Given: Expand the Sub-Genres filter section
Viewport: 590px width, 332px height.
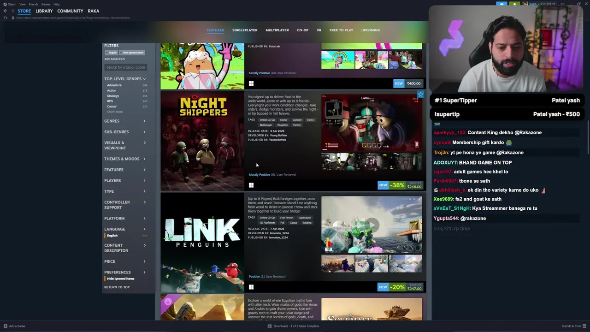Looking at the screenshot, I should (x=125, y=132).
